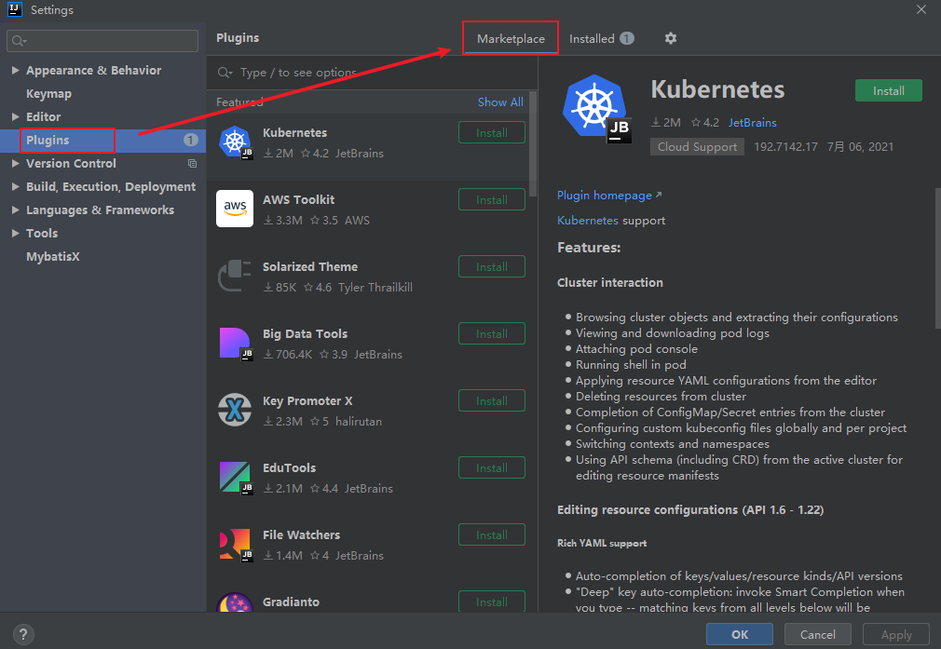
Task: Focus the plugin search input field
Action: click(372, 73)
